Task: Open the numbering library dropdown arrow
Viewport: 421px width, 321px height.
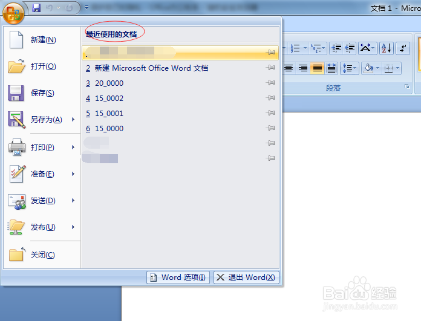Action: 305,48
